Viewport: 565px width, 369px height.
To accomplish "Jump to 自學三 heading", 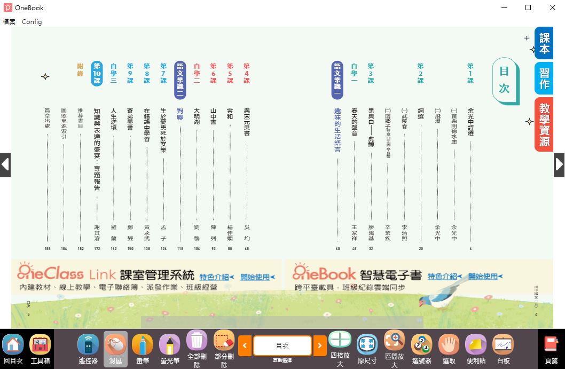I will (114, 73).
